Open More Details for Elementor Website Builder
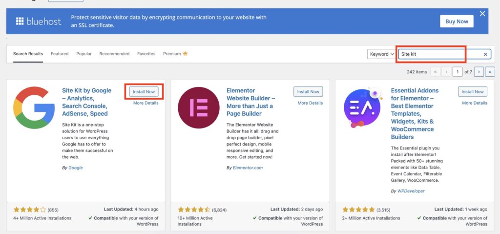Image resolution: width=500 pixels, height=234 pixels. [x=310, y=103]
